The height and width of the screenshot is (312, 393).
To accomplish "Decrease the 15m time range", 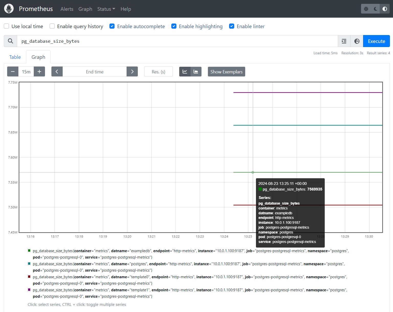I will 13,72.
